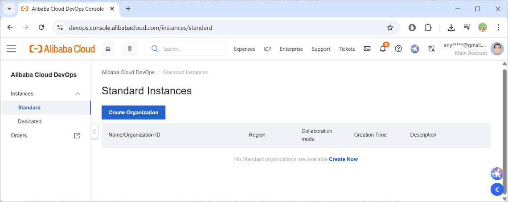Open the help question mark icon
508x202 pixels.
point(398,49)
